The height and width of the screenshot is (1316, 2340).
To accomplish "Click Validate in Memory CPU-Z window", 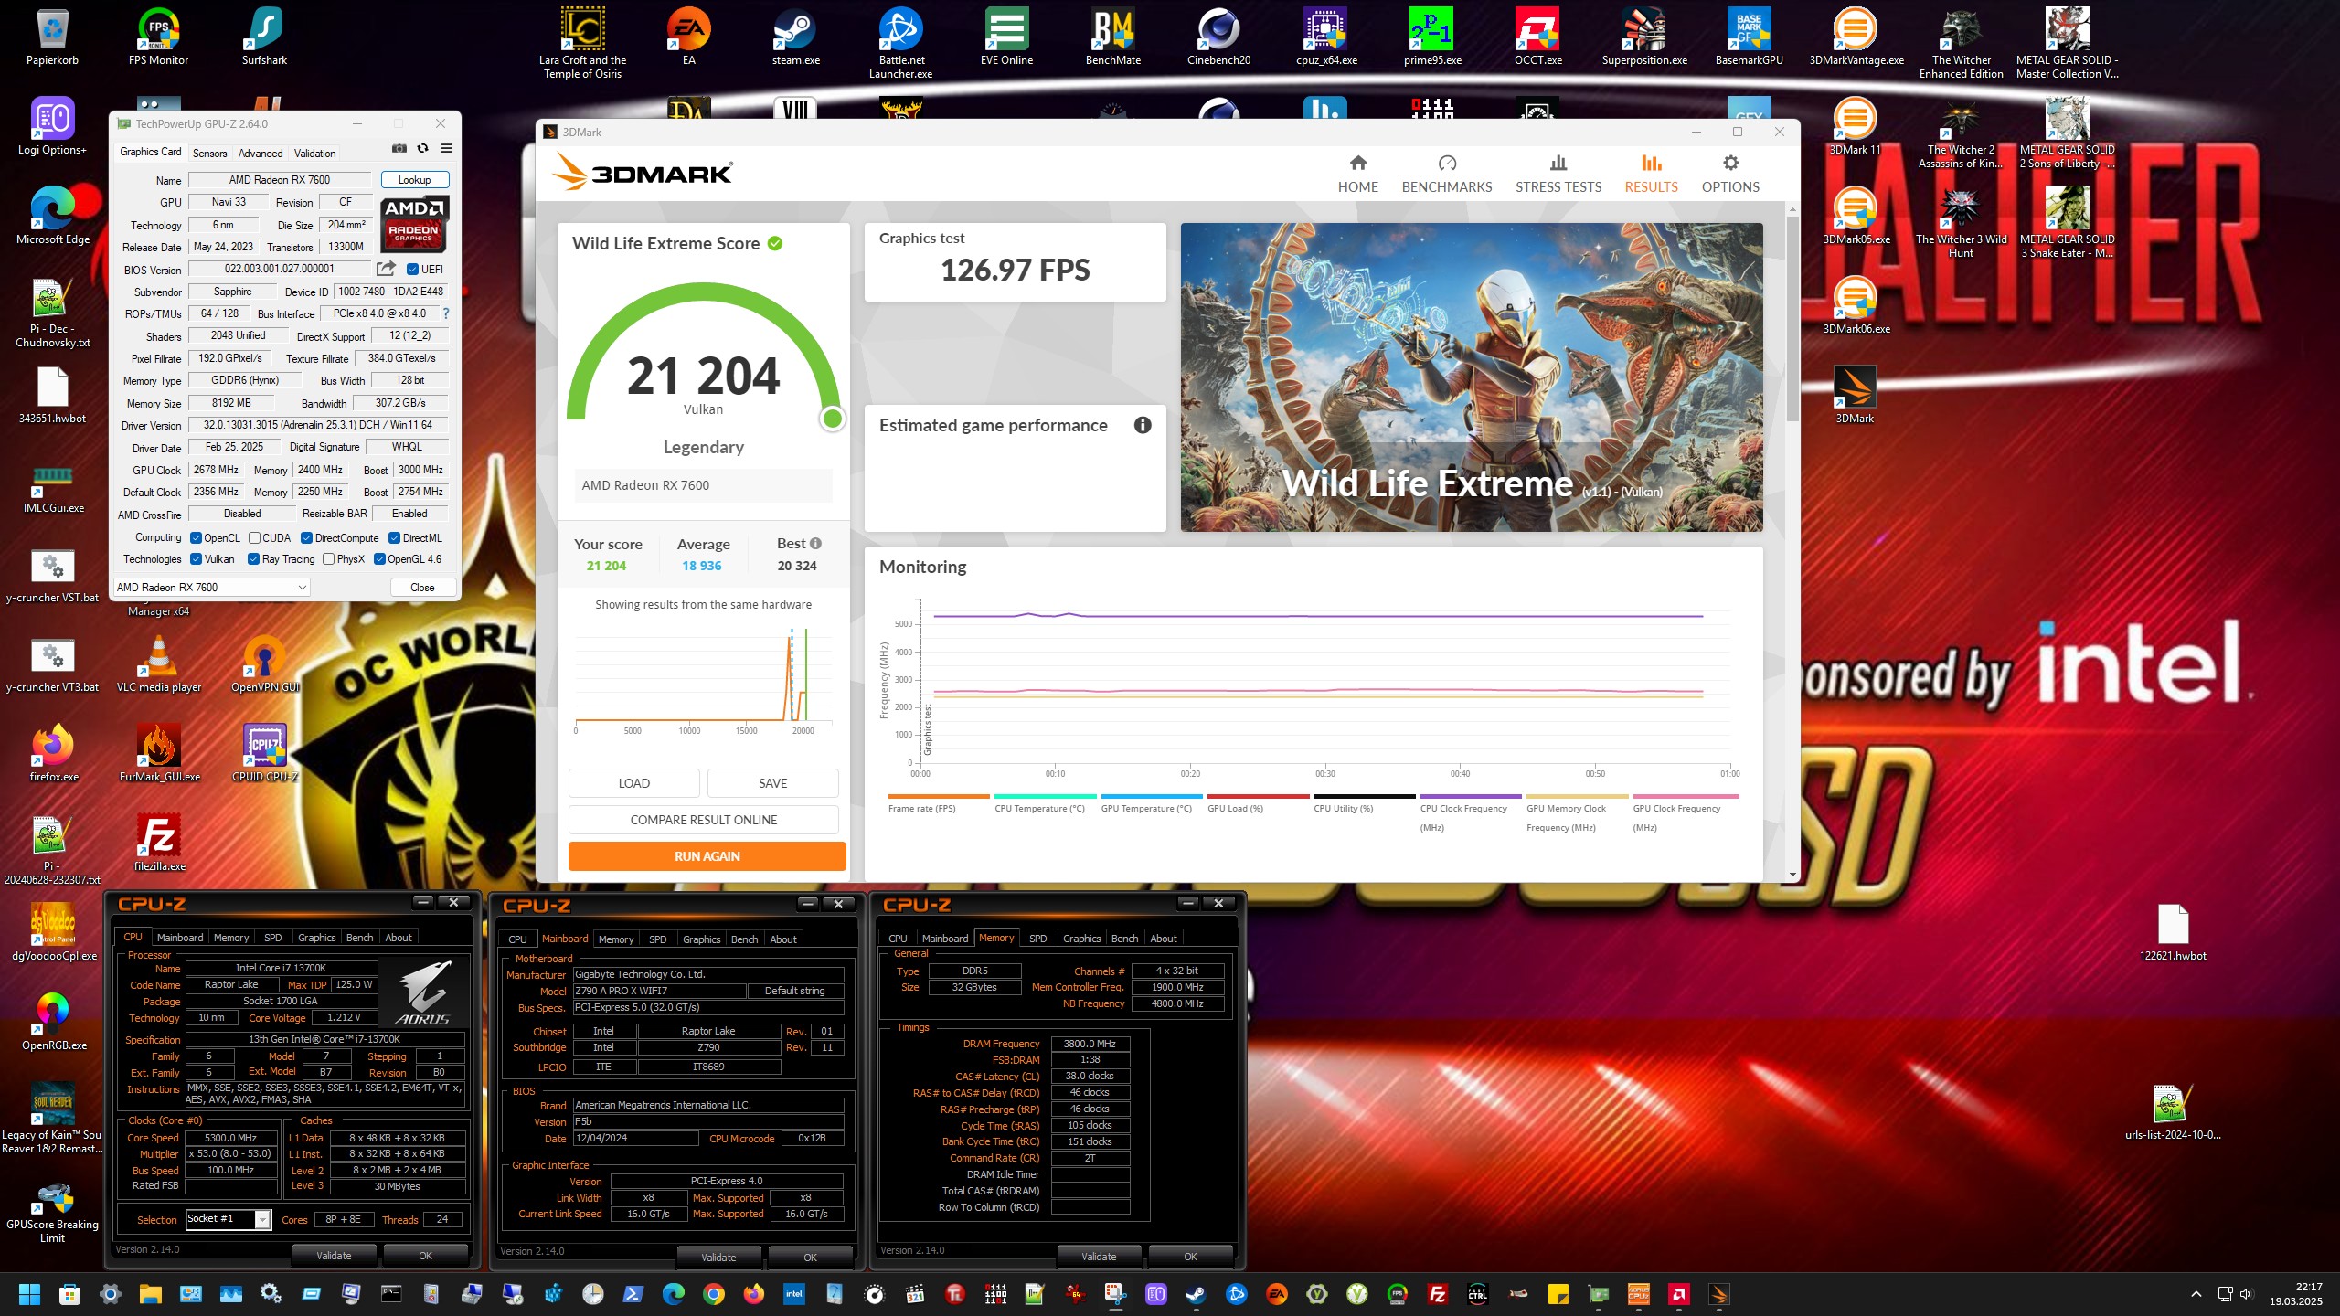I will pyautogui.click(x=1099, y=1257).
